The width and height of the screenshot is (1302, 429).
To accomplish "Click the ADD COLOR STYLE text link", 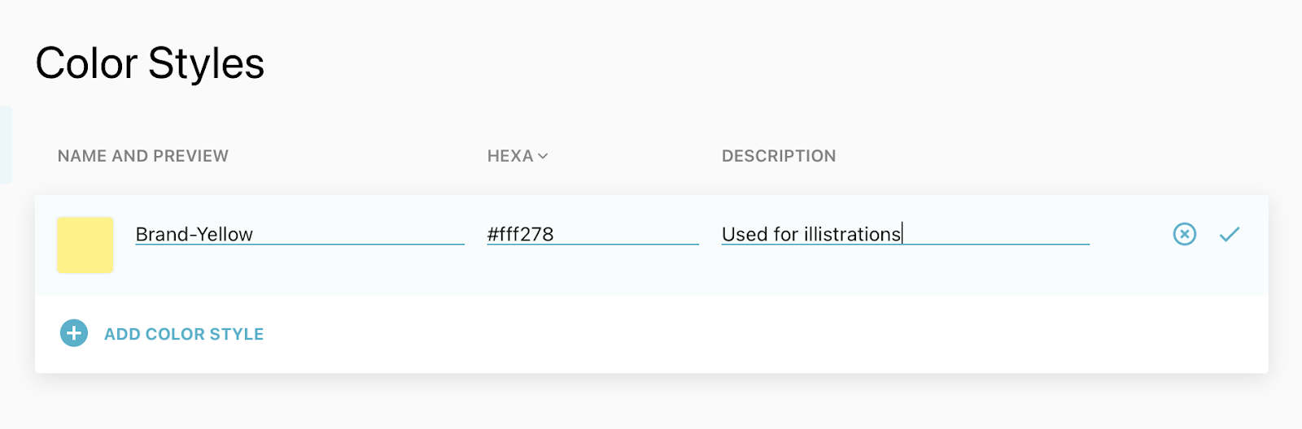I will (184, 334).
